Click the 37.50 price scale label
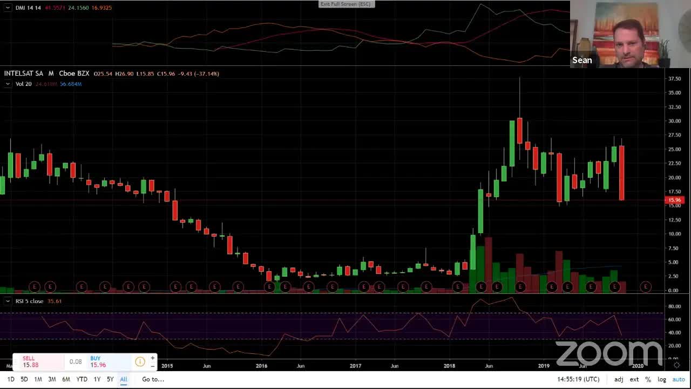This screenshot has width=691, height=389. [674, 79]
